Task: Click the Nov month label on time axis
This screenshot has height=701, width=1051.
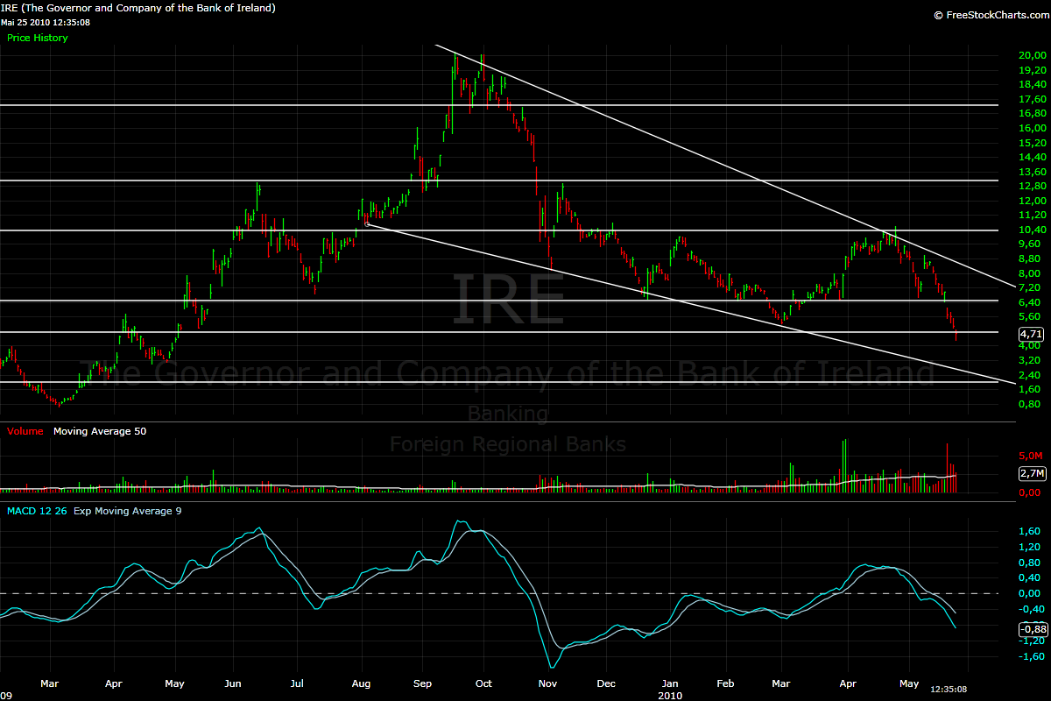Action: coord(548,683)
